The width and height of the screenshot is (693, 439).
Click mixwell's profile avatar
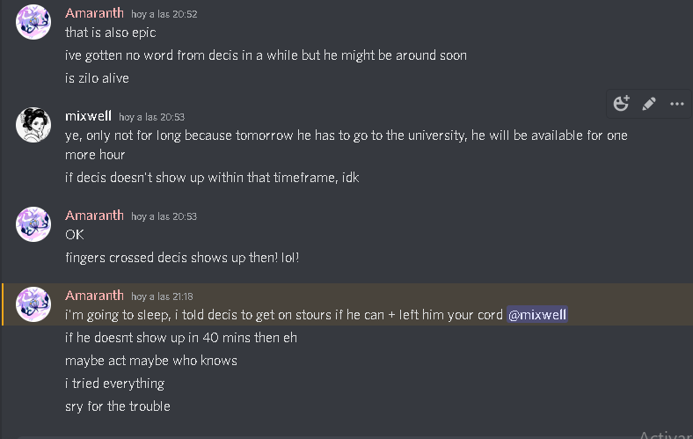(x=33, y=125)
